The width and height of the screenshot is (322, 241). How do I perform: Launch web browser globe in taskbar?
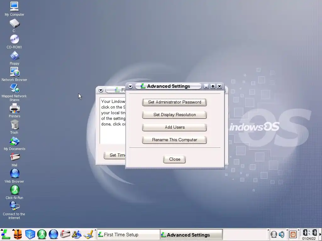click(53, 234)
